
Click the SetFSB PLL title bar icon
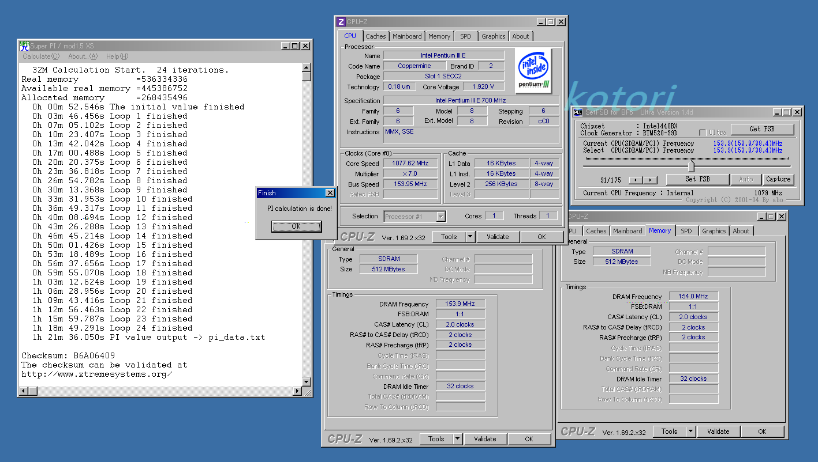pyautogui.click(x=577, y=112)
